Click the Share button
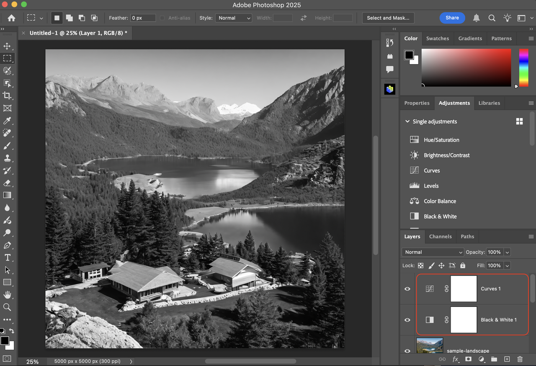536x366 pixels. coord(452,18)
